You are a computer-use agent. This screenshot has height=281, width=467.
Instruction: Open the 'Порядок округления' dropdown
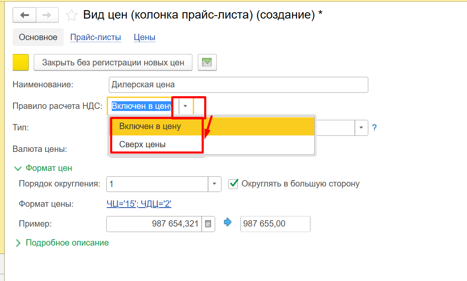tap(214, 184)
